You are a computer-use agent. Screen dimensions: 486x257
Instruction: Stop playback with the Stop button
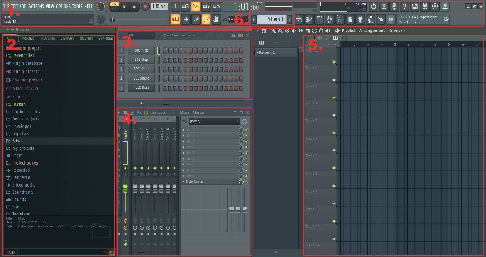134,6
